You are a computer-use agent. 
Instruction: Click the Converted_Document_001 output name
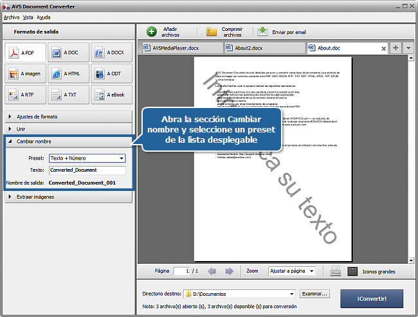(x=82, y=183)
